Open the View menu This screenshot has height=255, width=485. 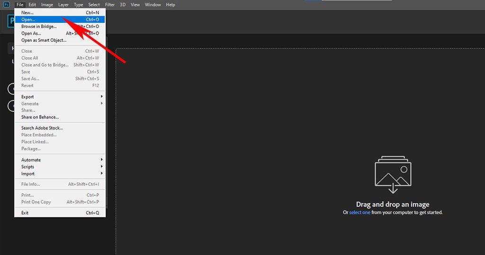pyautogui.click(x=135, y=5)
